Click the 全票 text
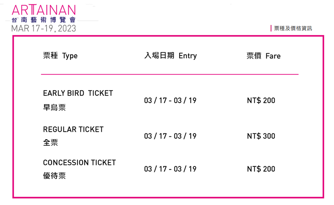Image resolution: width=334 pixels, height=205 pixels. 50,142
